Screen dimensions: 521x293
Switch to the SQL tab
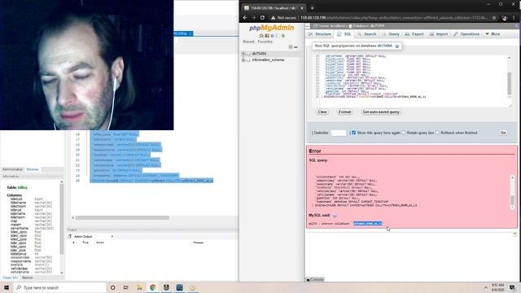[344, 34]
